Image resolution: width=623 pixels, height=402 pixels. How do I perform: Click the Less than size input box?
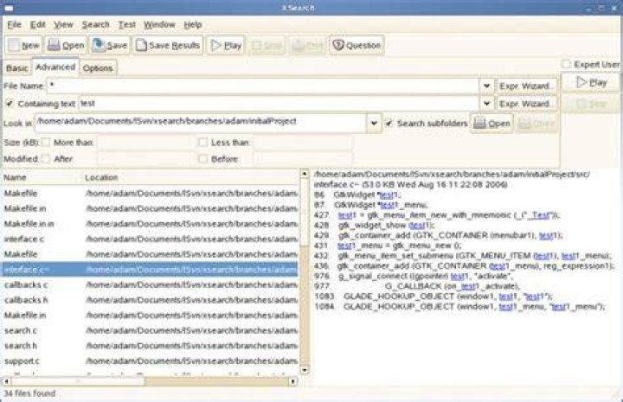pyautogui.click(x=302, y=143)
